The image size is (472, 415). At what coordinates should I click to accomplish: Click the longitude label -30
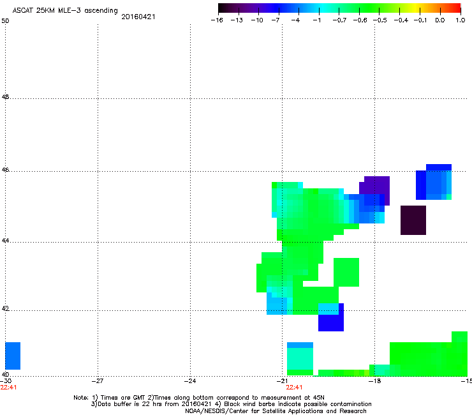point(5,381)
